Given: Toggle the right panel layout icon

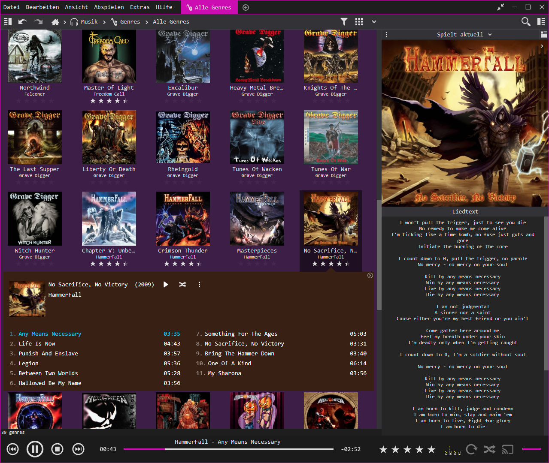Looking at the screenshot, I should pos(541,21).
